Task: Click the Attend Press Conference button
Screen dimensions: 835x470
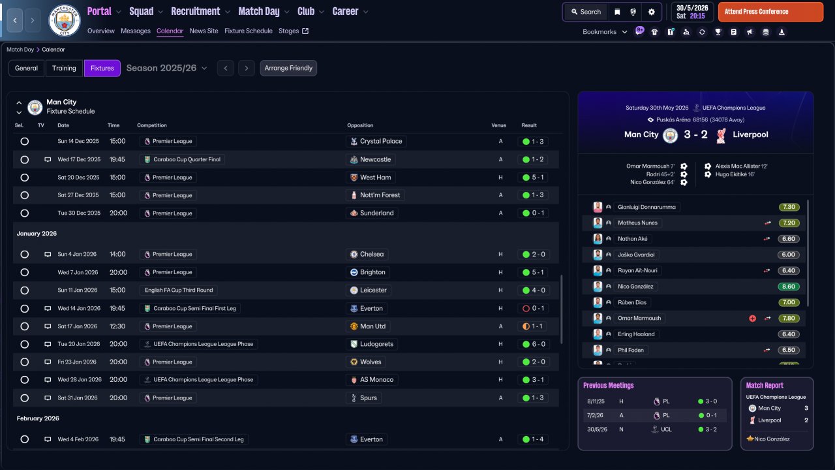Action: click(770, 12)
